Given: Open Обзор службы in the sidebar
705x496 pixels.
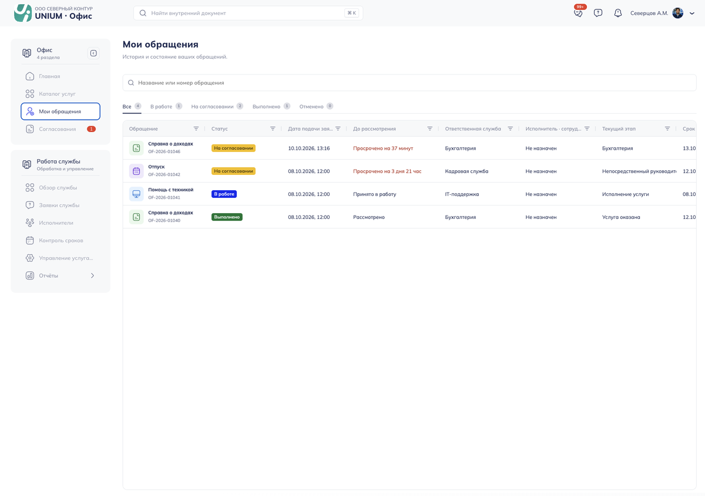Looking at the screenshot, I should coord(61,188).
